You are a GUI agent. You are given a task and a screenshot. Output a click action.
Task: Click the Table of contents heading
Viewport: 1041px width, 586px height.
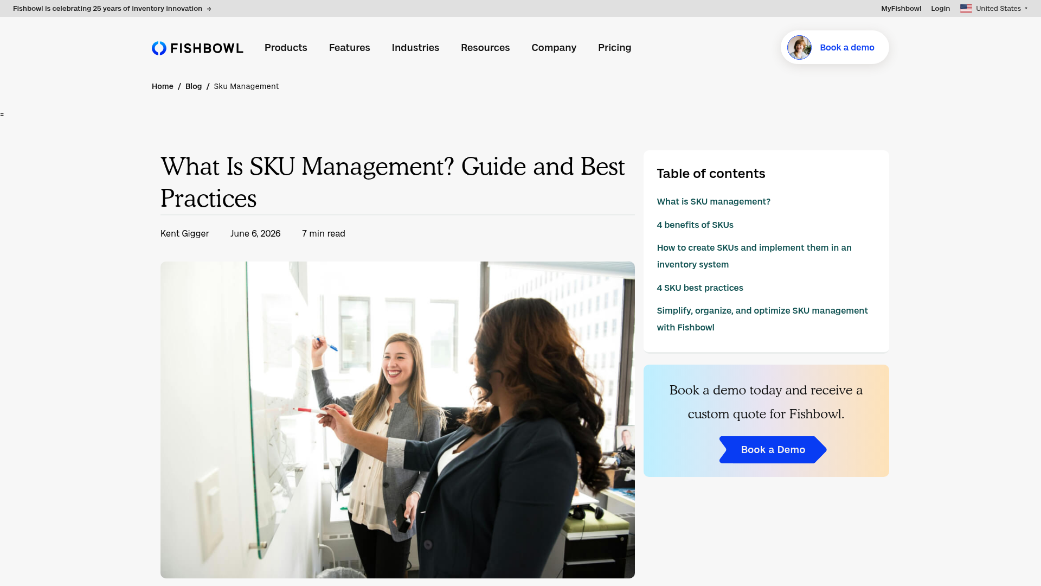(711, 174)
